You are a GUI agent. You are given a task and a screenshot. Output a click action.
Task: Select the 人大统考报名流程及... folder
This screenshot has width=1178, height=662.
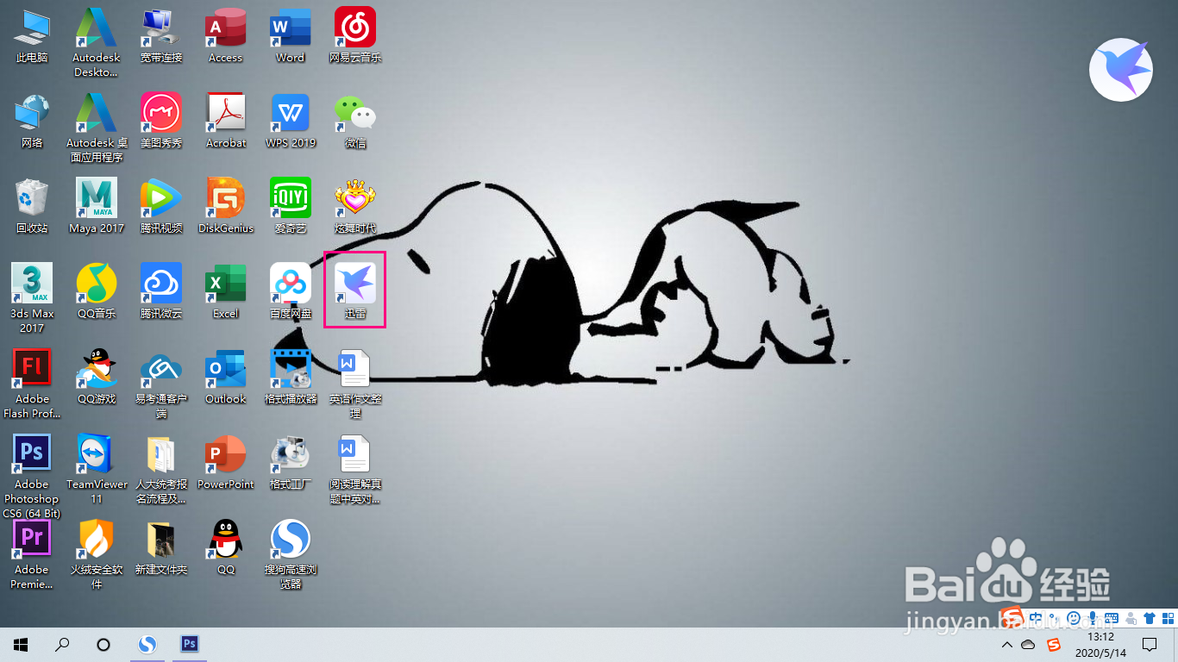click(161, 470)
